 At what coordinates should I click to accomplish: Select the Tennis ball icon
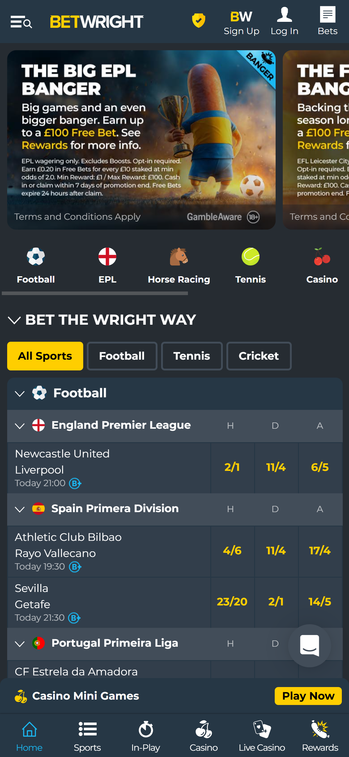[250, 257]
